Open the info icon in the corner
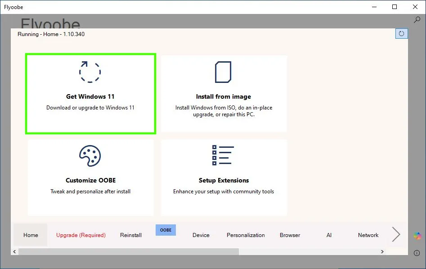 (417, 253)
